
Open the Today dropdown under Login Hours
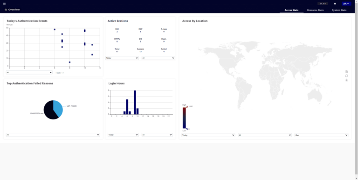(123, 135)
